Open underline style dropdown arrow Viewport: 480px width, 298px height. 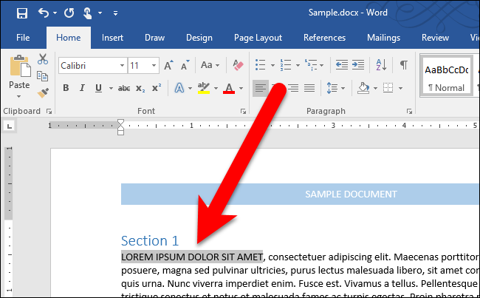point(111,88)
